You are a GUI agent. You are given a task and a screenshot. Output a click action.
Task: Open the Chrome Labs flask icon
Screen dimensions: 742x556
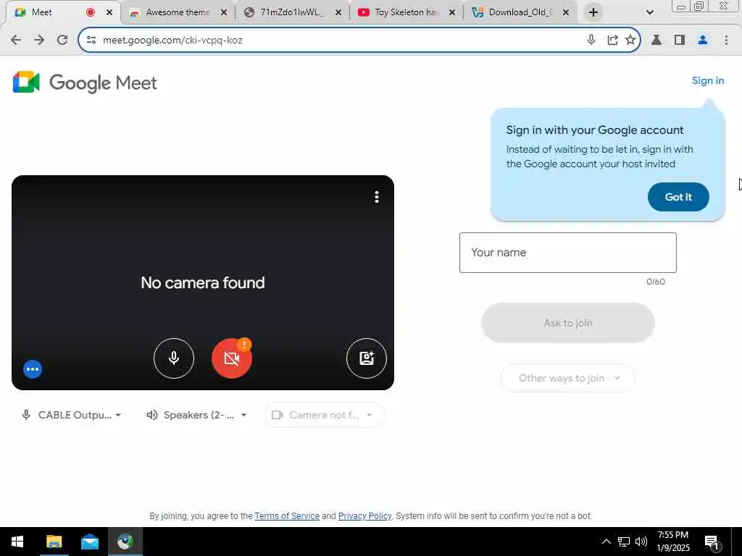(x=656, y=40)
